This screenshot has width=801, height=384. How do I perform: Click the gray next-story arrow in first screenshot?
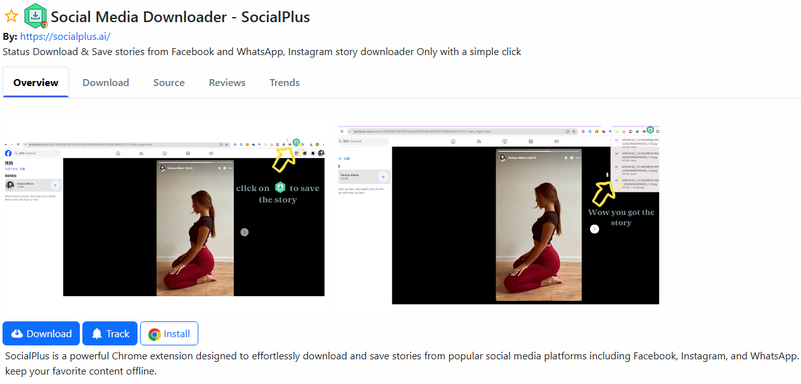pyautogui.click(x=245, y=232)
